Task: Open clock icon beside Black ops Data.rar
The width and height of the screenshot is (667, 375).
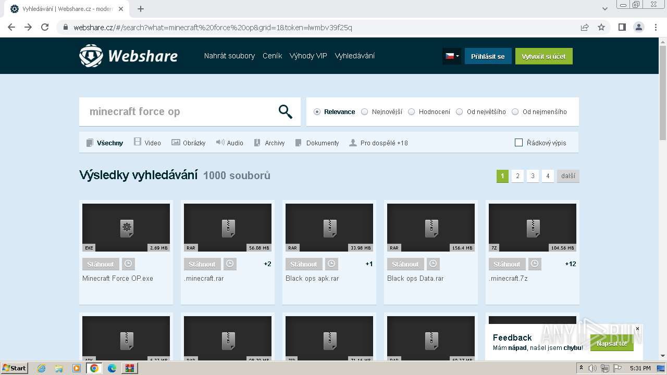Action: click(433, 264)
